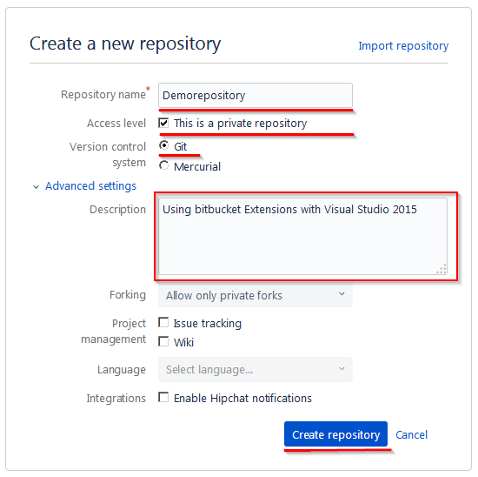Enable Hipchat notifications checkbox
Image resolution: width=478 pixels, height=477 pixels.
point(163,397)
